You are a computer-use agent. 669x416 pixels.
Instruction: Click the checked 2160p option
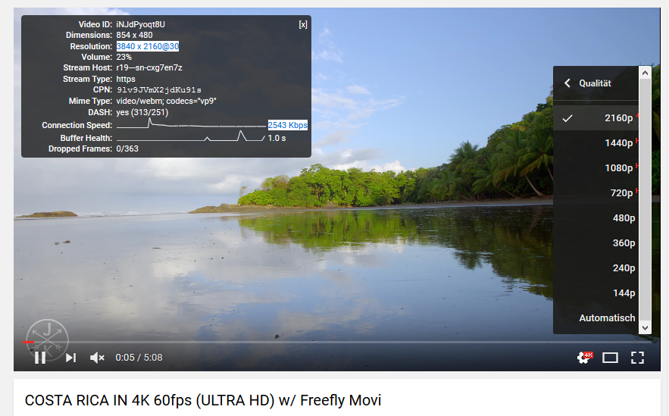click(596, 117)
